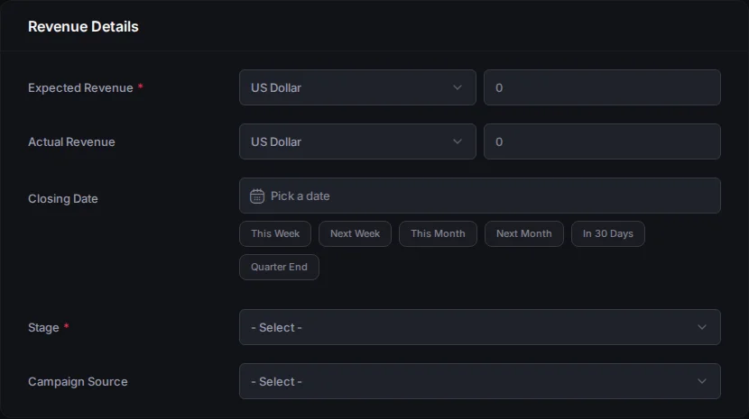Click the Expected Revenue label
Viewport: 749px width, 419px height.
[80, 87]
